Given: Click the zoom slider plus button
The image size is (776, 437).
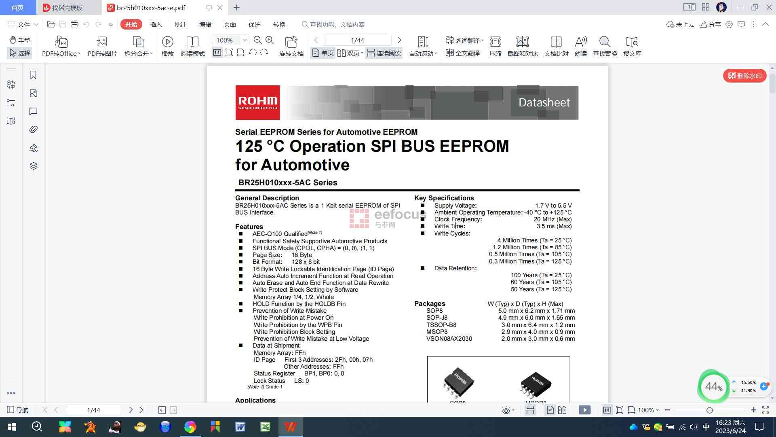Looking at the screenshot, I should pyautogui.click(x=753, y=410).
